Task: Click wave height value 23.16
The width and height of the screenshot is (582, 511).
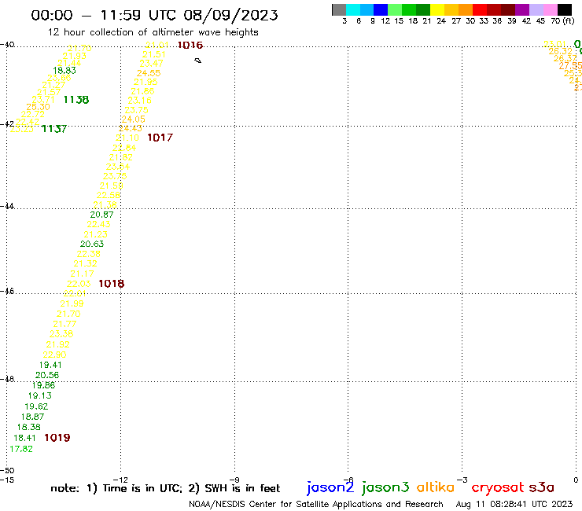Action: pos(139,101)
